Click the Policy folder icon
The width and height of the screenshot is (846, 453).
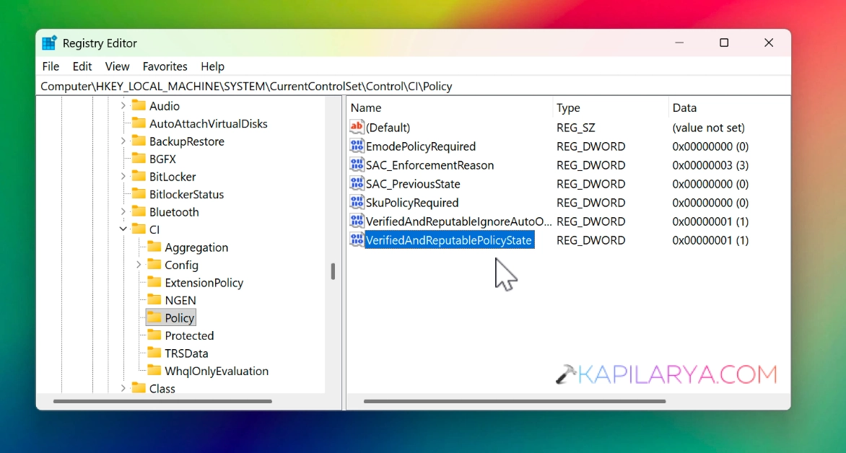click(154, 317)
